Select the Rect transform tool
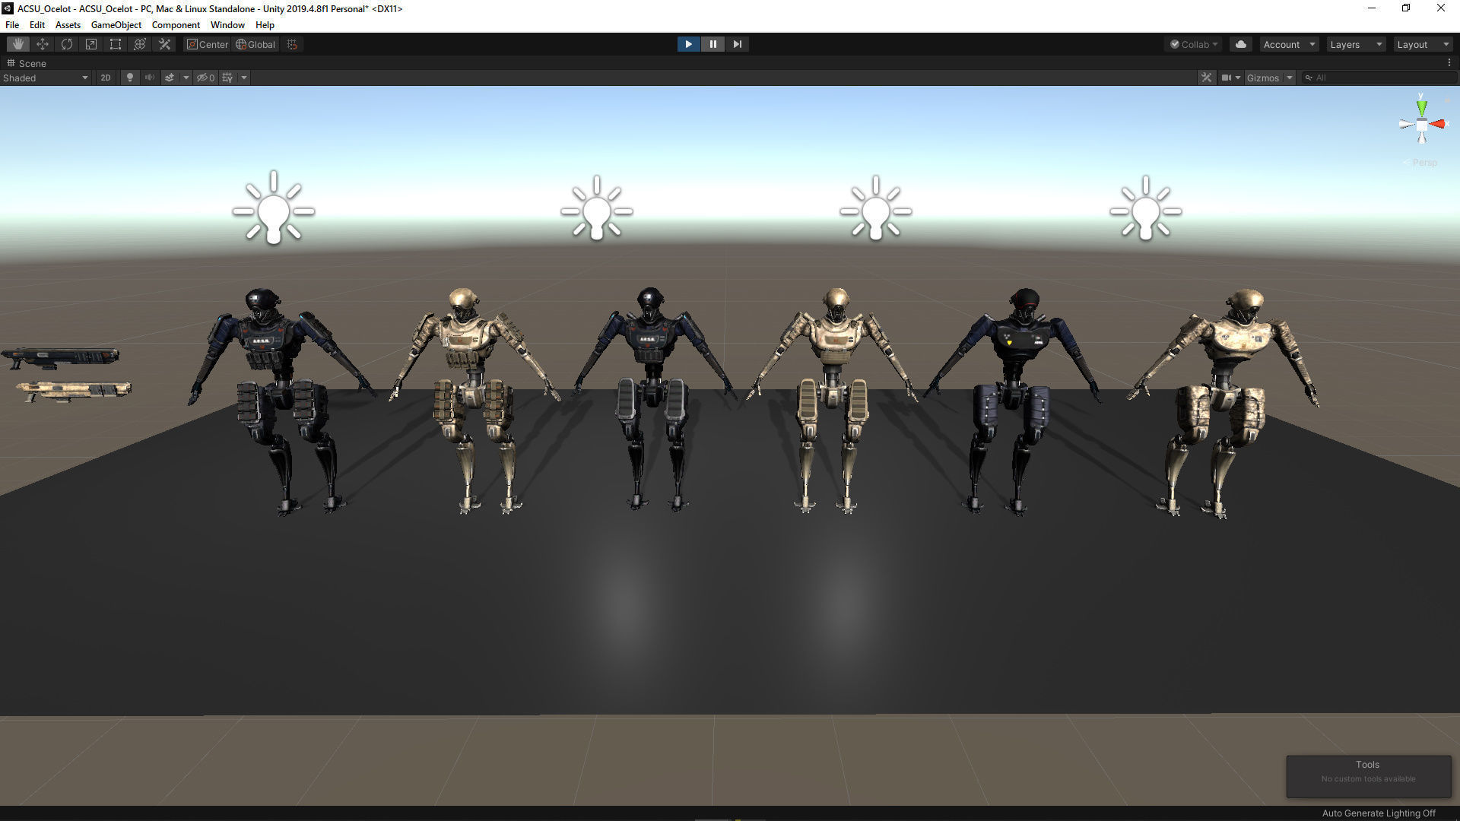Viewport: 1460px width, 821px height. [x=116, y=44]
